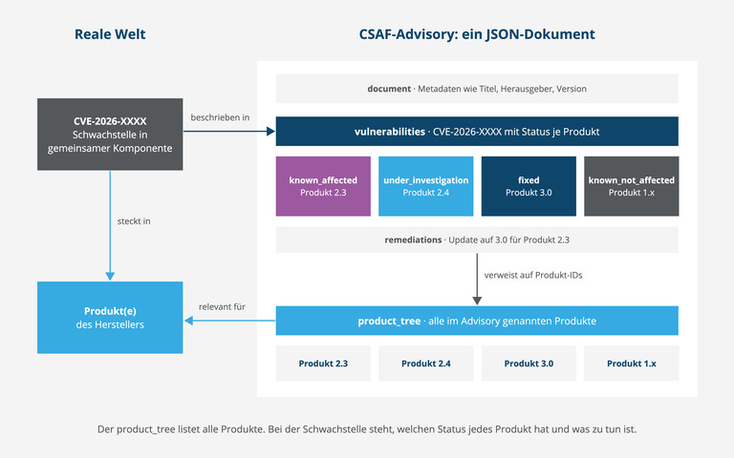
Task: Click the dark blue fixed Produkt 3.0 box
Action: click(529, 186)
